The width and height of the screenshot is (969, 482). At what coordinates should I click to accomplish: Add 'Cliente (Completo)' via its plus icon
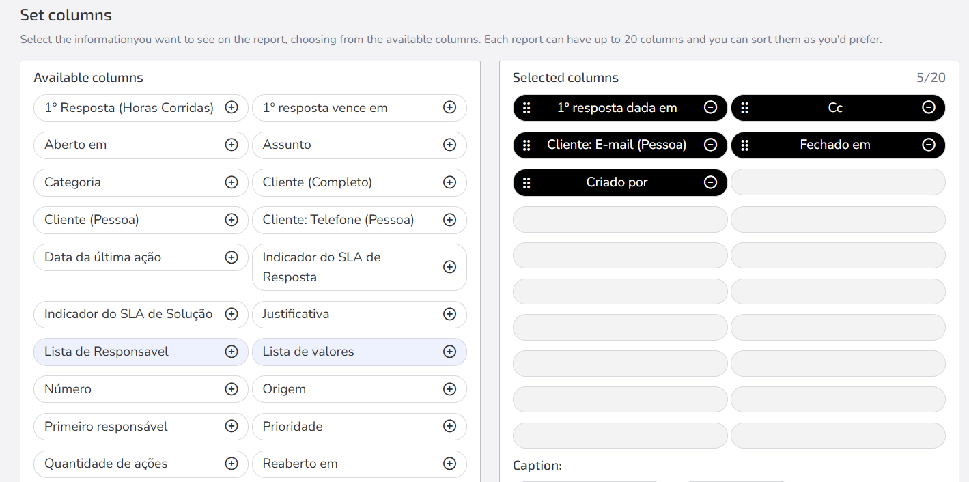[x=449, y=182]
